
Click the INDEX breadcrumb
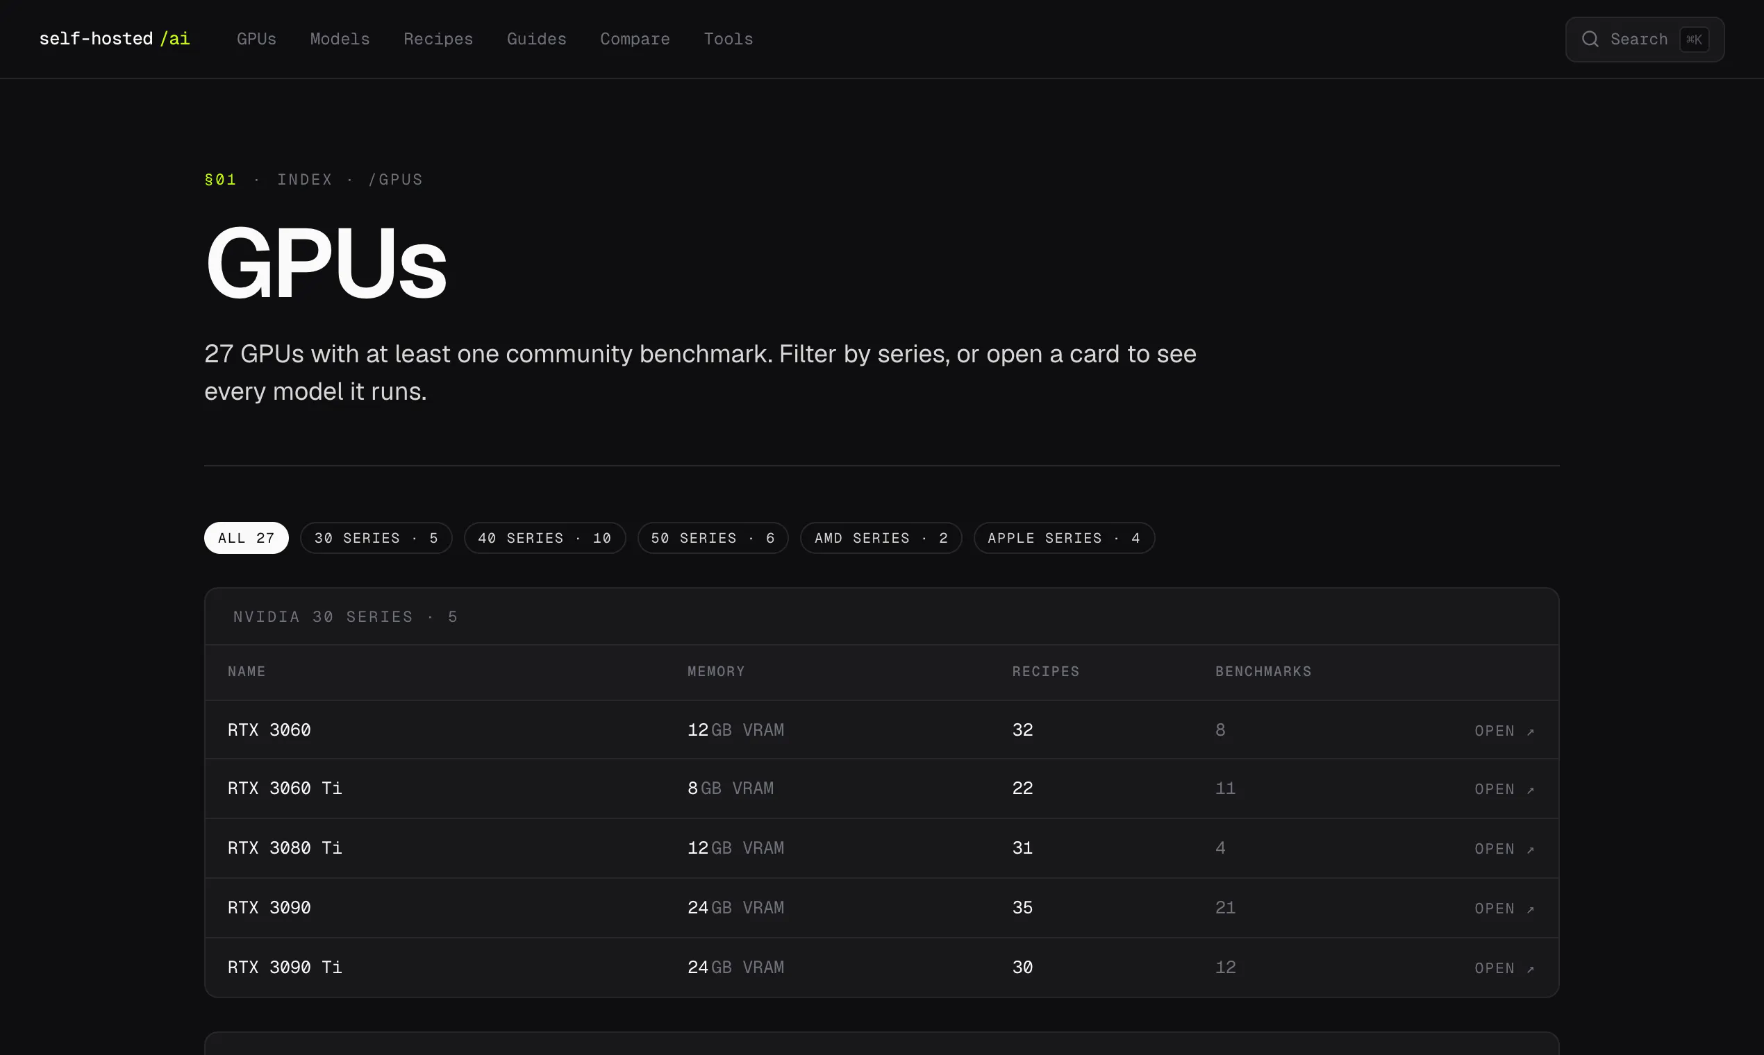(304, 180)
